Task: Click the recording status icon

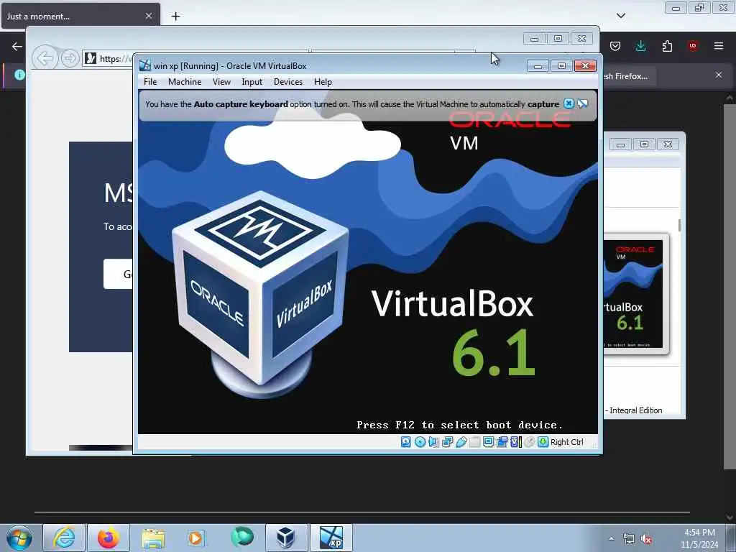Action: coord(502,442)
